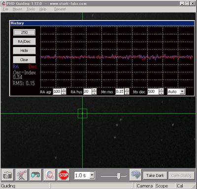Click the green guide star box
This screenshot has height=189, width=197.
point(82,113)
